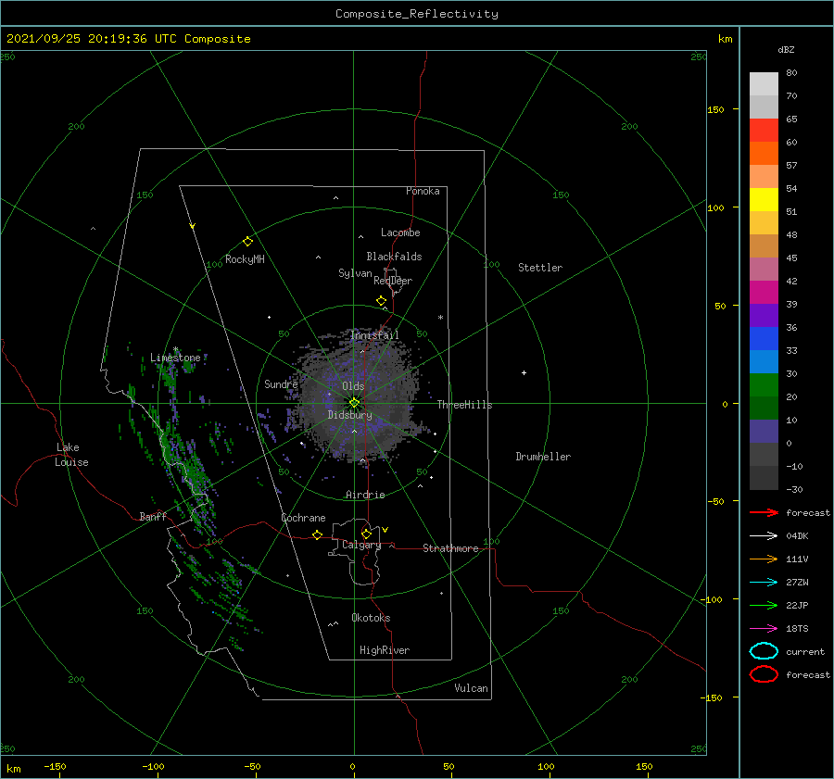Click the RedDeer city label
834x779 pixels.
[x=393, y=281]
